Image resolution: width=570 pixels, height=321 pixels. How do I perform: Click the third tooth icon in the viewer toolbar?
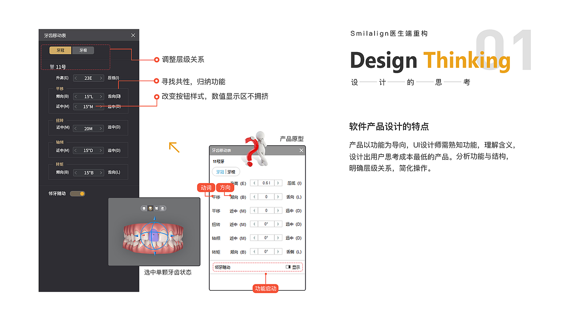click(156, 208)
